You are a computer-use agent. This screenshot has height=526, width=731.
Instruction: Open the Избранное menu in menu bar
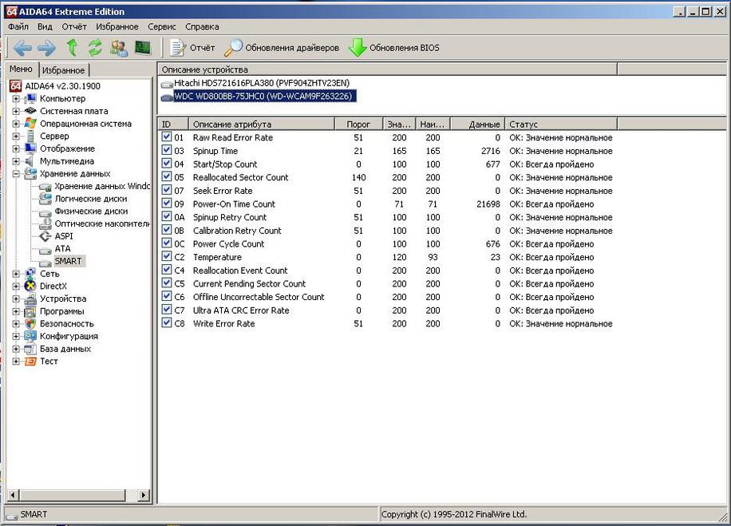117,26
